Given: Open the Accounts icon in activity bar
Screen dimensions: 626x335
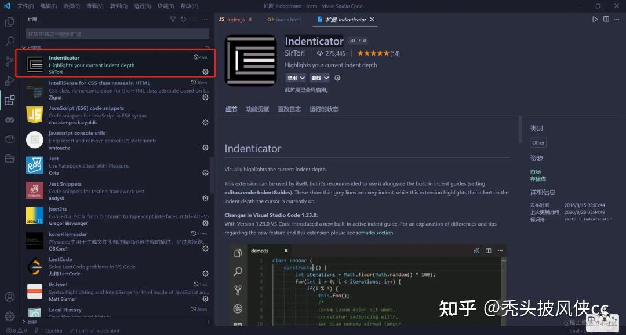Looking at the screenshot, I should pos(10,297).
